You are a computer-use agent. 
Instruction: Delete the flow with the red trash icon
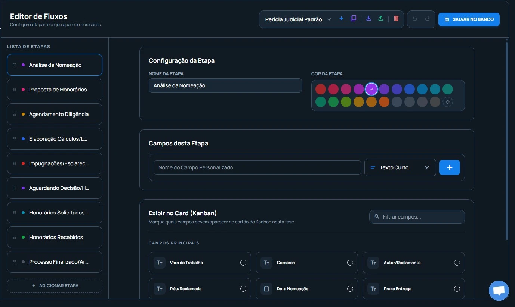[x=396, y=19]
